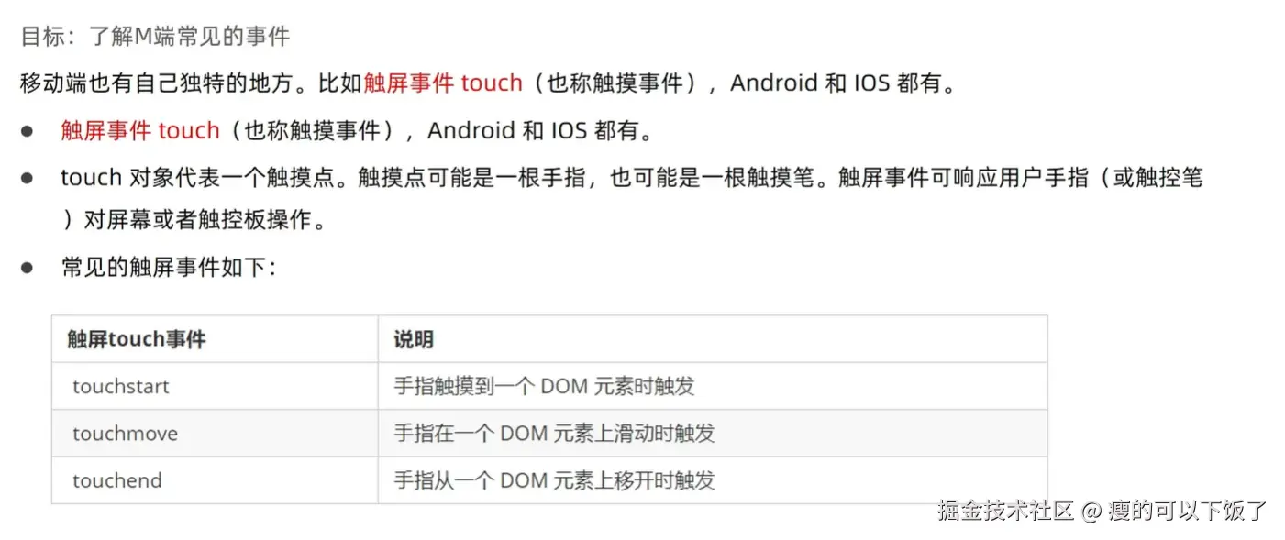The image size is (1285, 540).
Task: Click the heading 目标：了解M端常见的事件
Action: point(155,37)
